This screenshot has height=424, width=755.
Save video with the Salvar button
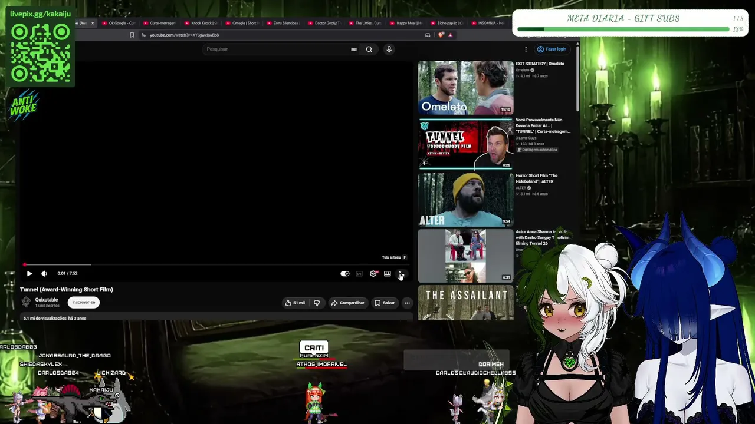tap(385, 303)
